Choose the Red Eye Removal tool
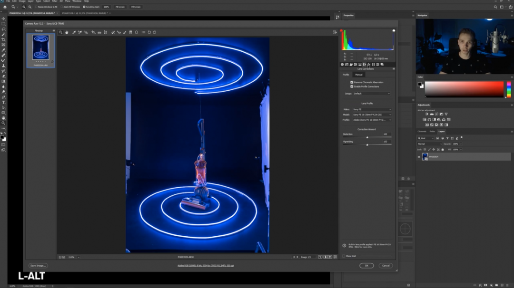Image resolution: width=514 pixels, height=288 pixels. point(119,32)
